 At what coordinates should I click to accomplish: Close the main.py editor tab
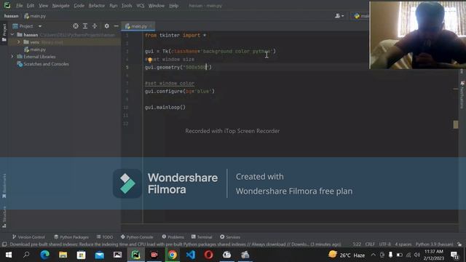(x=151, y=26)
